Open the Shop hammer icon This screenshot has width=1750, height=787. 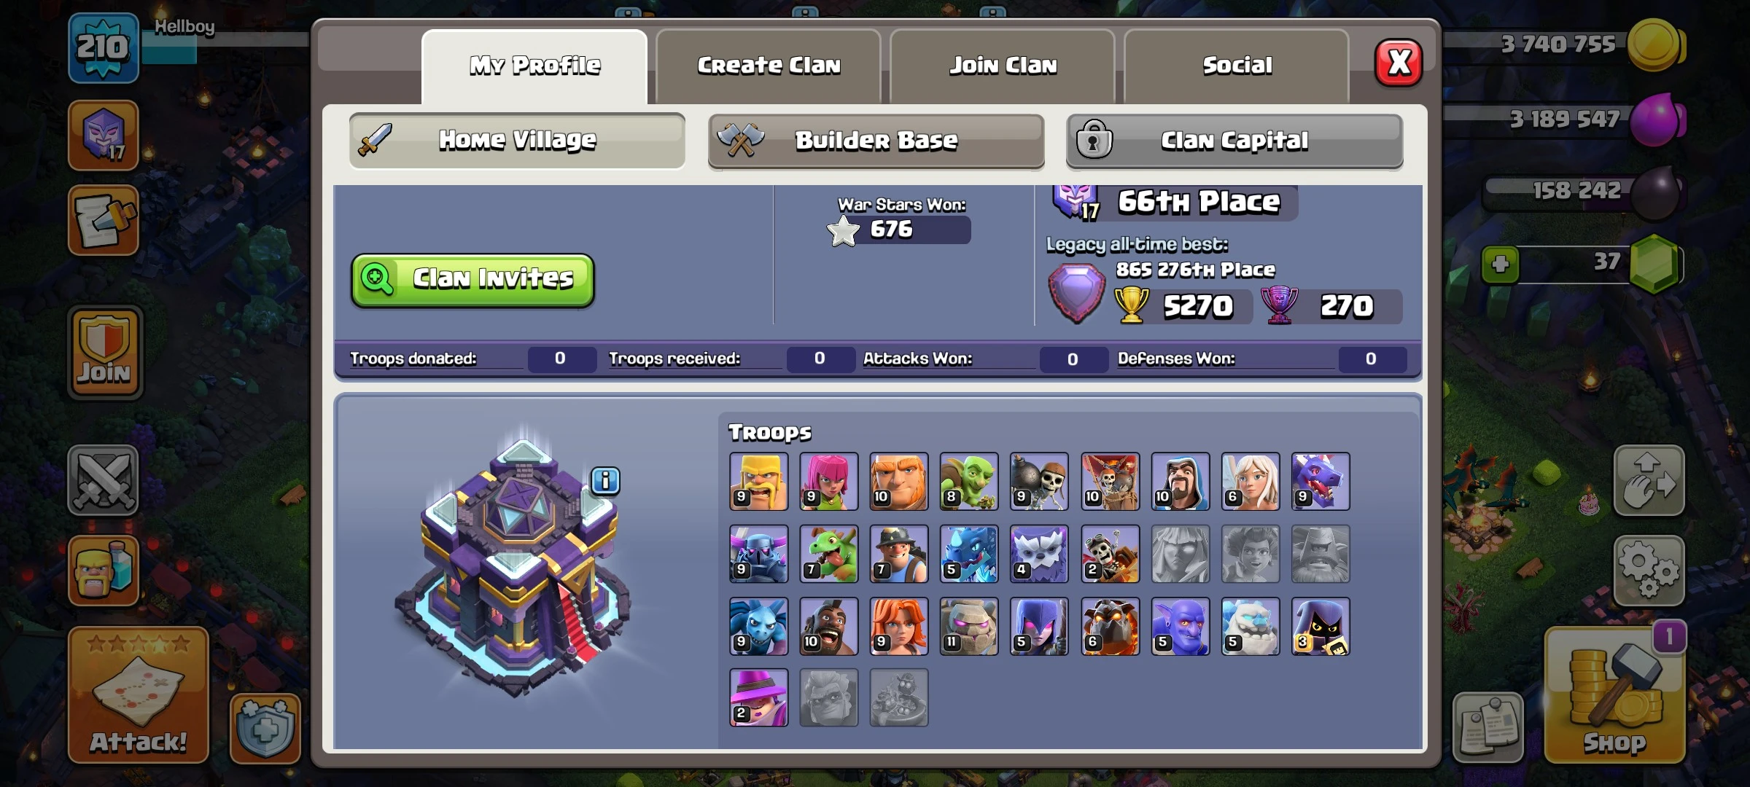click(1614, 696)
